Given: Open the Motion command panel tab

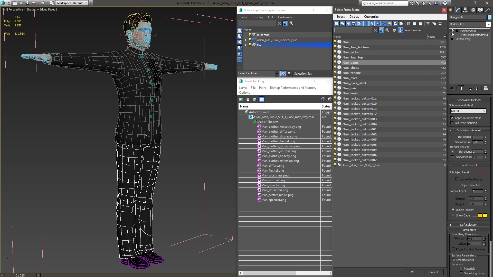Looking at the screenshot, I should (x=473, y=10).
